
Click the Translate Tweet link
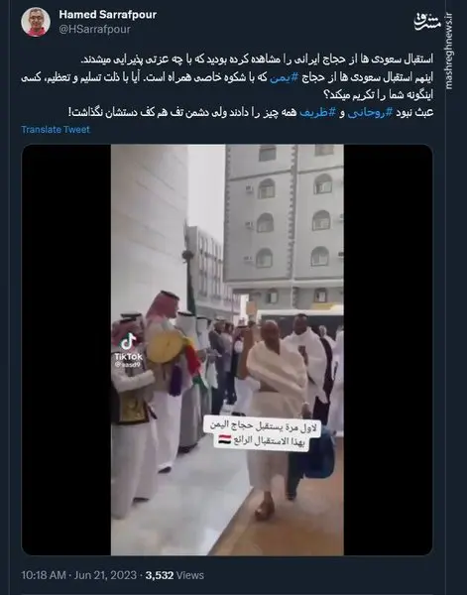point(56,129)
